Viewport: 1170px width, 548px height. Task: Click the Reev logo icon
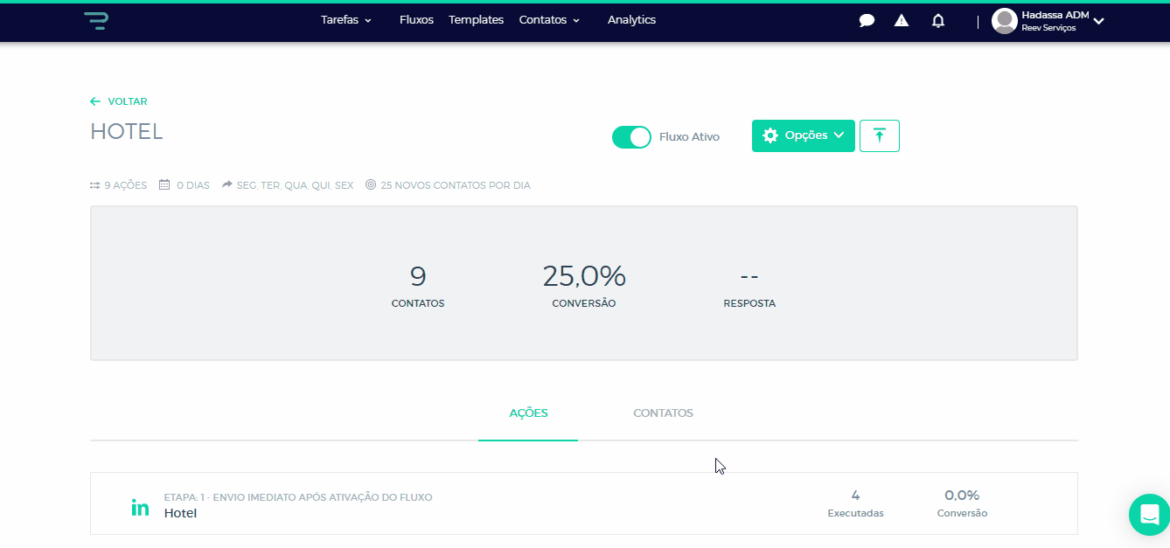pyautogui.click(x=96, y=21)
